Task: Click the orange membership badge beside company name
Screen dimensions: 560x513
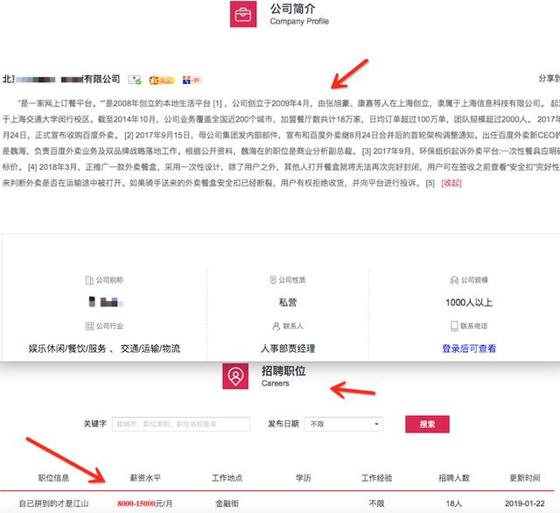Action: click(161, 80)
